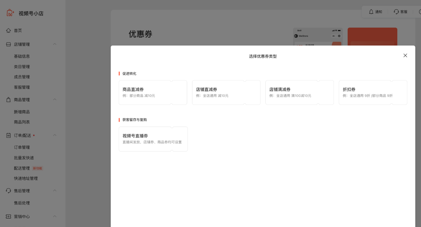Click the 通知 bell icon

pos(371,11)
